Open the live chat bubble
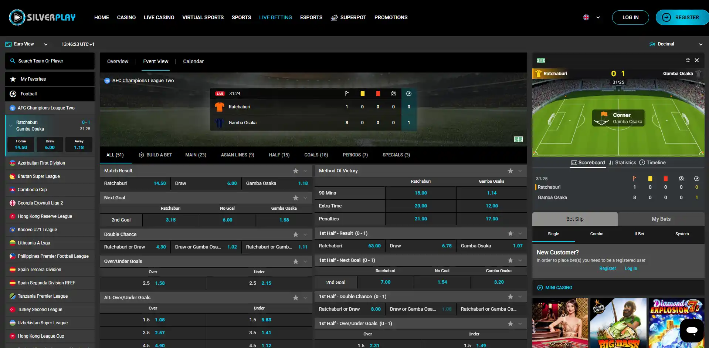 [x=692, y=330]
